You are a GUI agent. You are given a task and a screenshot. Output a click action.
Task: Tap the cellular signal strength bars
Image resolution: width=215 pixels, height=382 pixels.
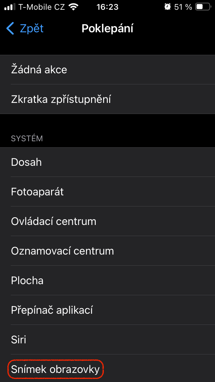[10, 7]
